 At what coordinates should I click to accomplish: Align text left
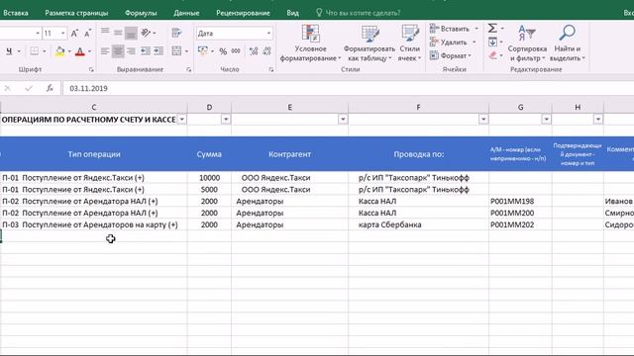[105, 51]
